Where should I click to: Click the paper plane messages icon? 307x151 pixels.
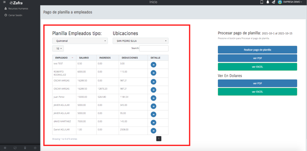pyautogui.click(x=273, y=2)
